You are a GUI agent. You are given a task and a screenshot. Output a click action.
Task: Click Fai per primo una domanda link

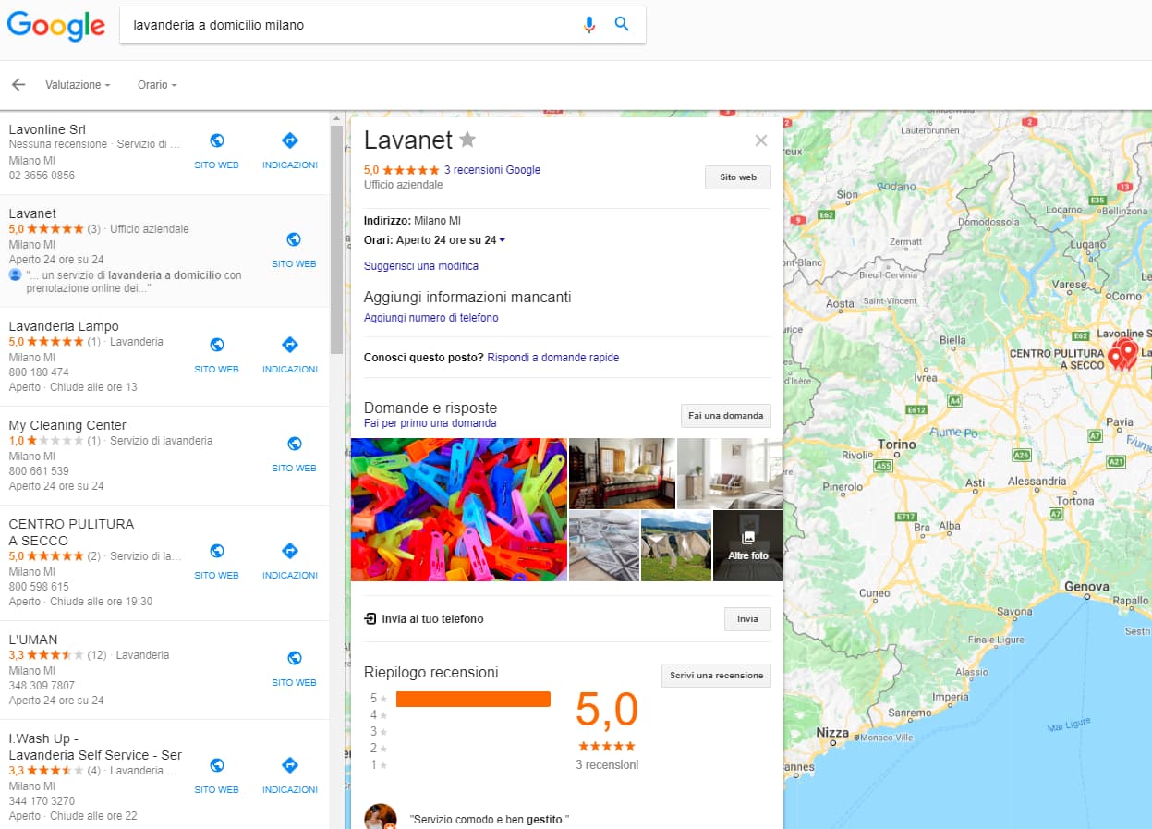tap(430, 423)
